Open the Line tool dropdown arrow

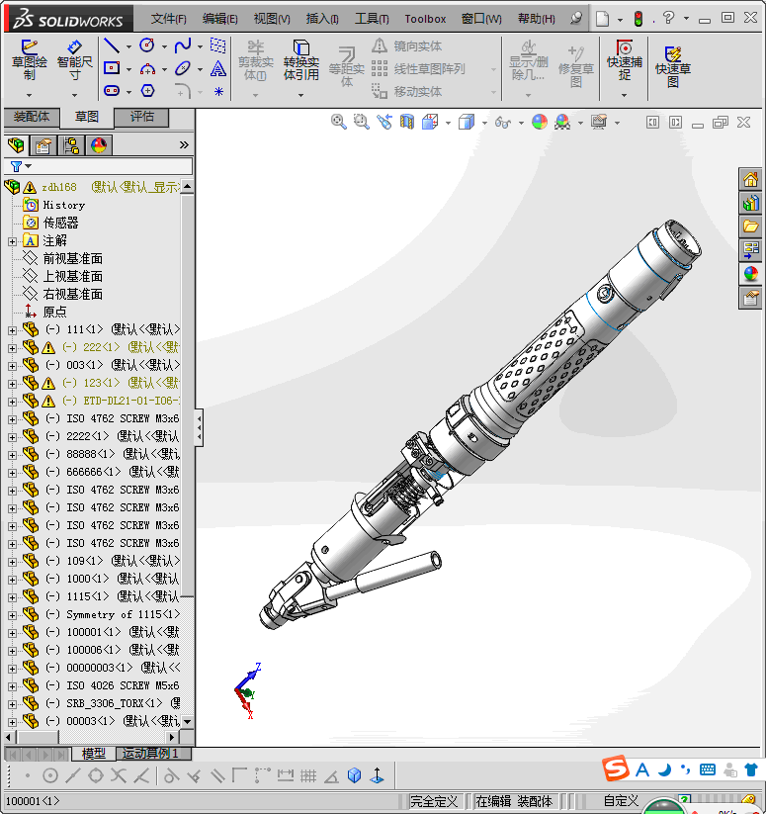[128, 46]
